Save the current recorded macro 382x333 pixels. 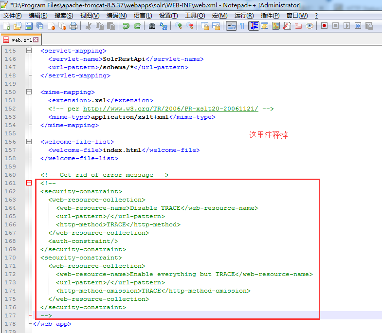(369, 26)
